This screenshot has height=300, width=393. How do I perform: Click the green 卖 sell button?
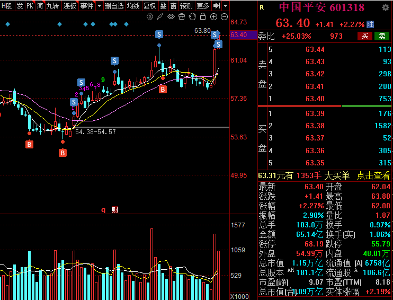382,36
